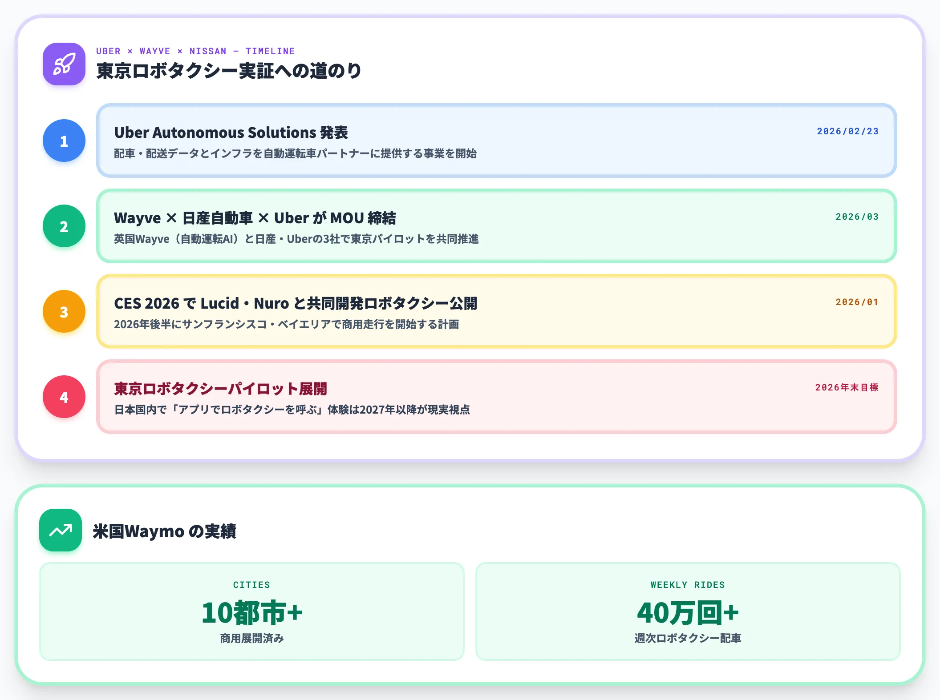Select the orange step 3 circle

[x=64, y=311]
